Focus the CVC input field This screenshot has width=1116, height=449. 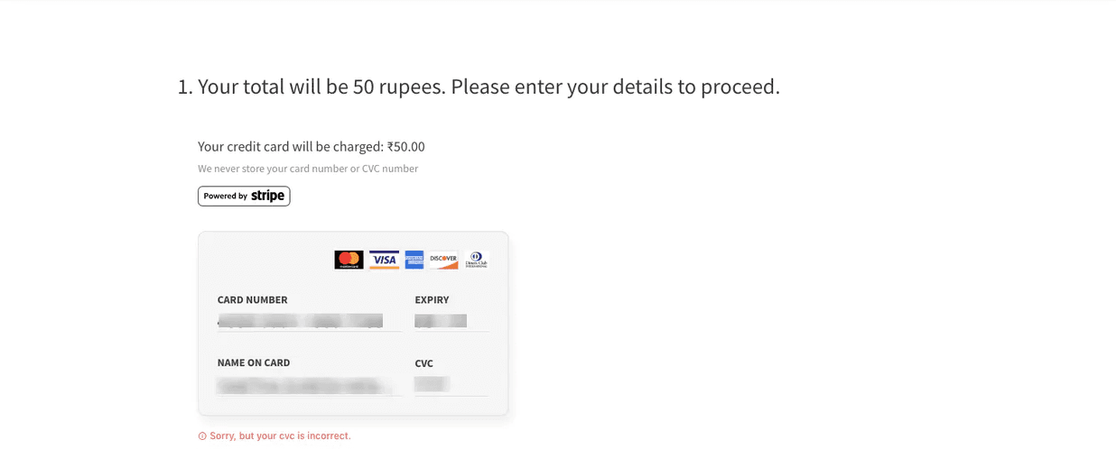(x=451, y=385)
